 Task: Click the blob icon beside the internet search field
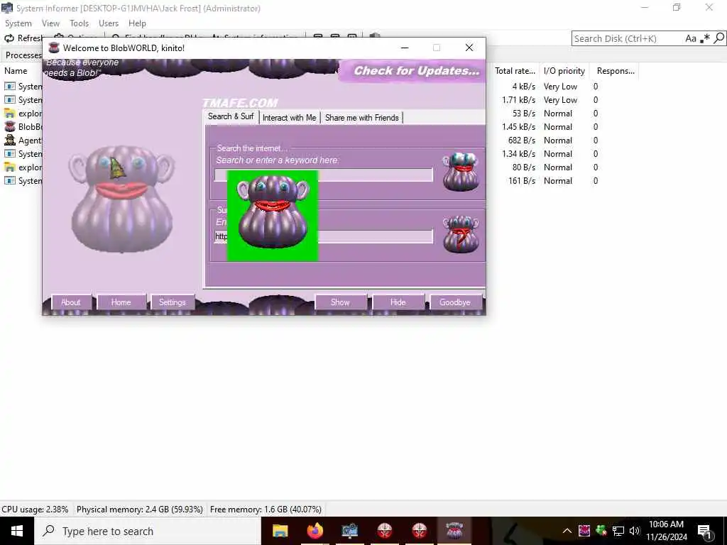click(460, 172)
